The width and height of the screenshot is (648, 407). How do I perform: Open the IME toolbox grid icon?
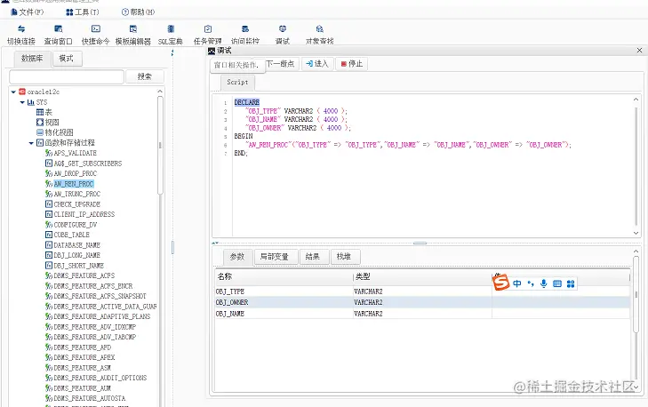[x=571, y=283]
